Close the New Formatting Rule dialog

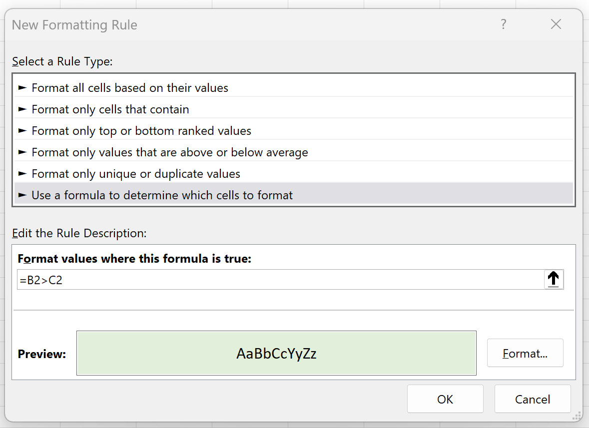pos(556,24)
